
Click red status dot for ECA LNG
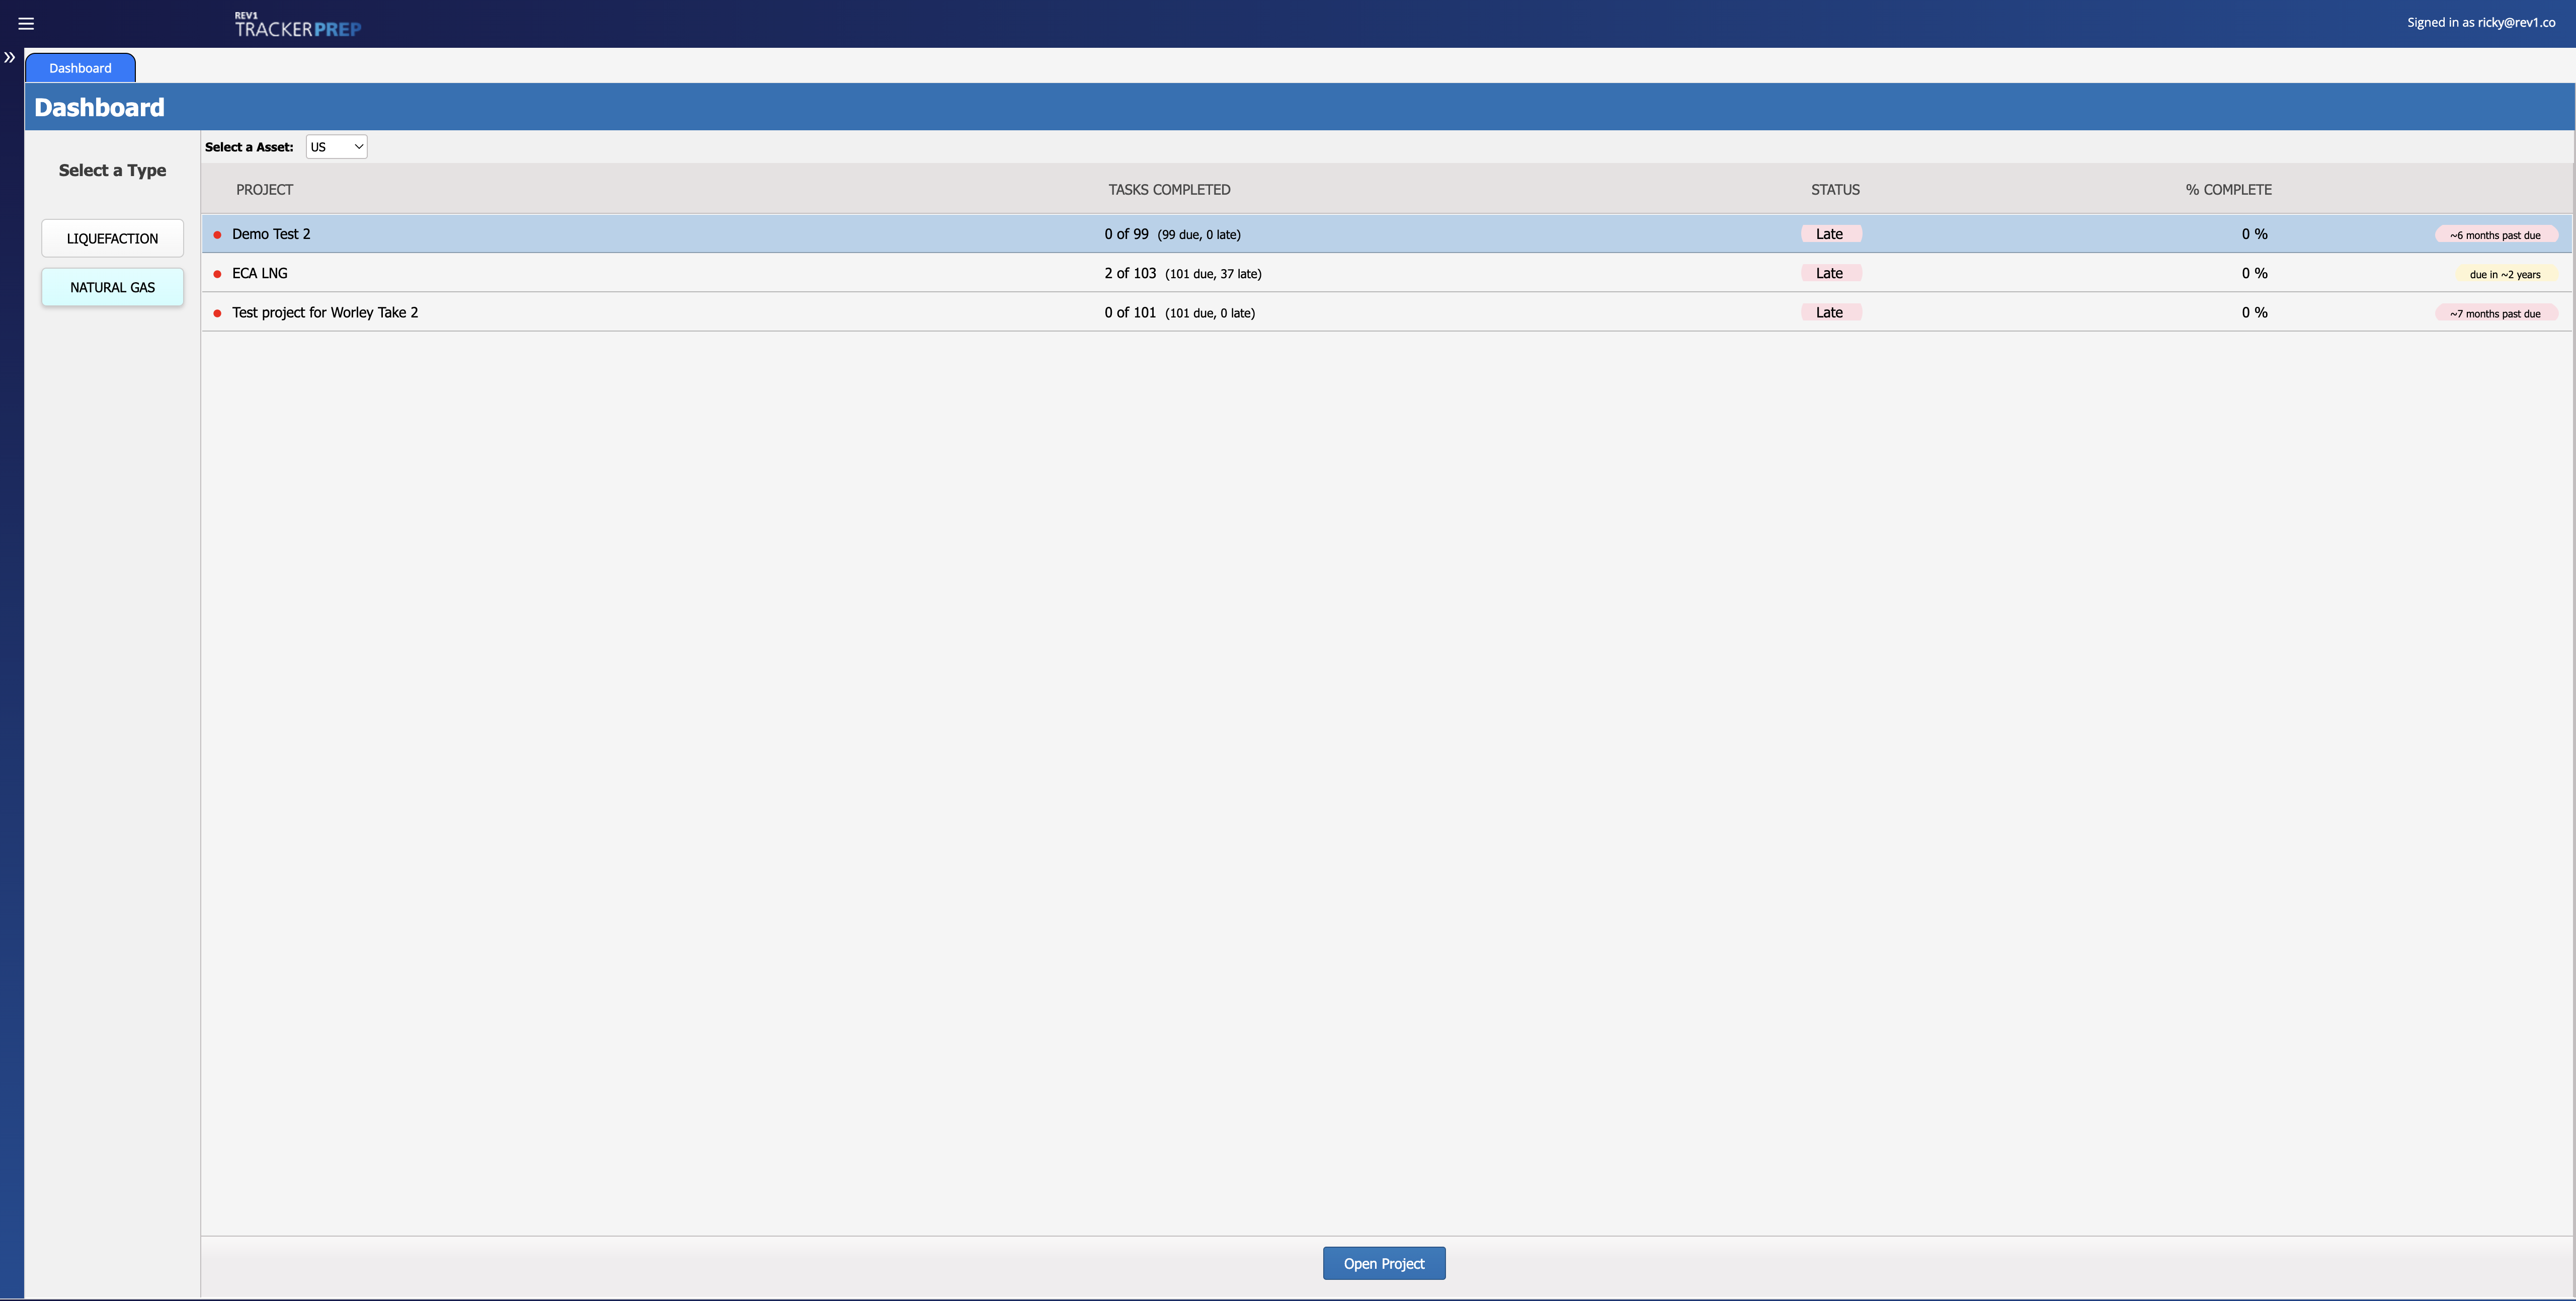click(217, 274)
